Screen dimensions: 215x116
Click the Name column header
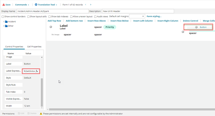(x=11, y=53)
